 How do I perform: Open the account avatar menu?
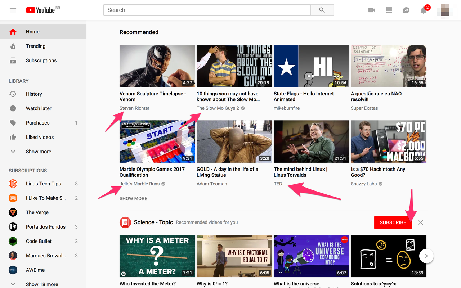coord(445,10)
